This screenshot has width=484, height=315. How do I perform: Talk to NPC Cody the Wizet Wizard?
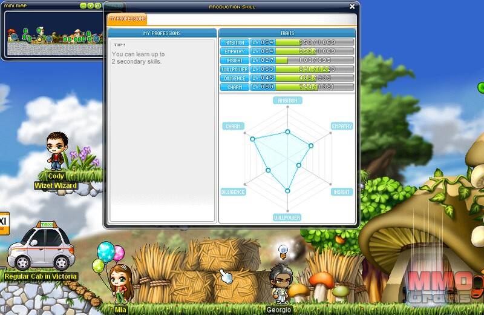point(56,151)
